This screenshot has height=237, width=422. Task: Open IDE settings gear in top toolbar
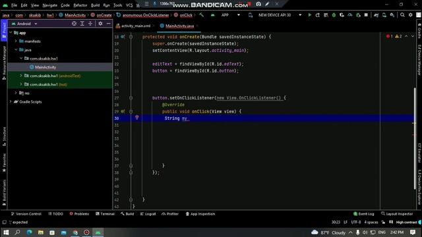pyautogui.click(x=410, y=15)
